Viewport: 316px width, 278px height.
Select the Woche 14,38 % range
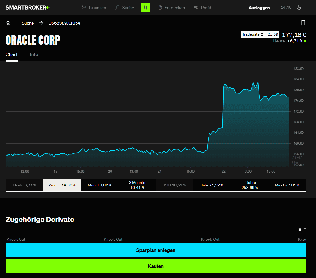(x=62, y=185)
